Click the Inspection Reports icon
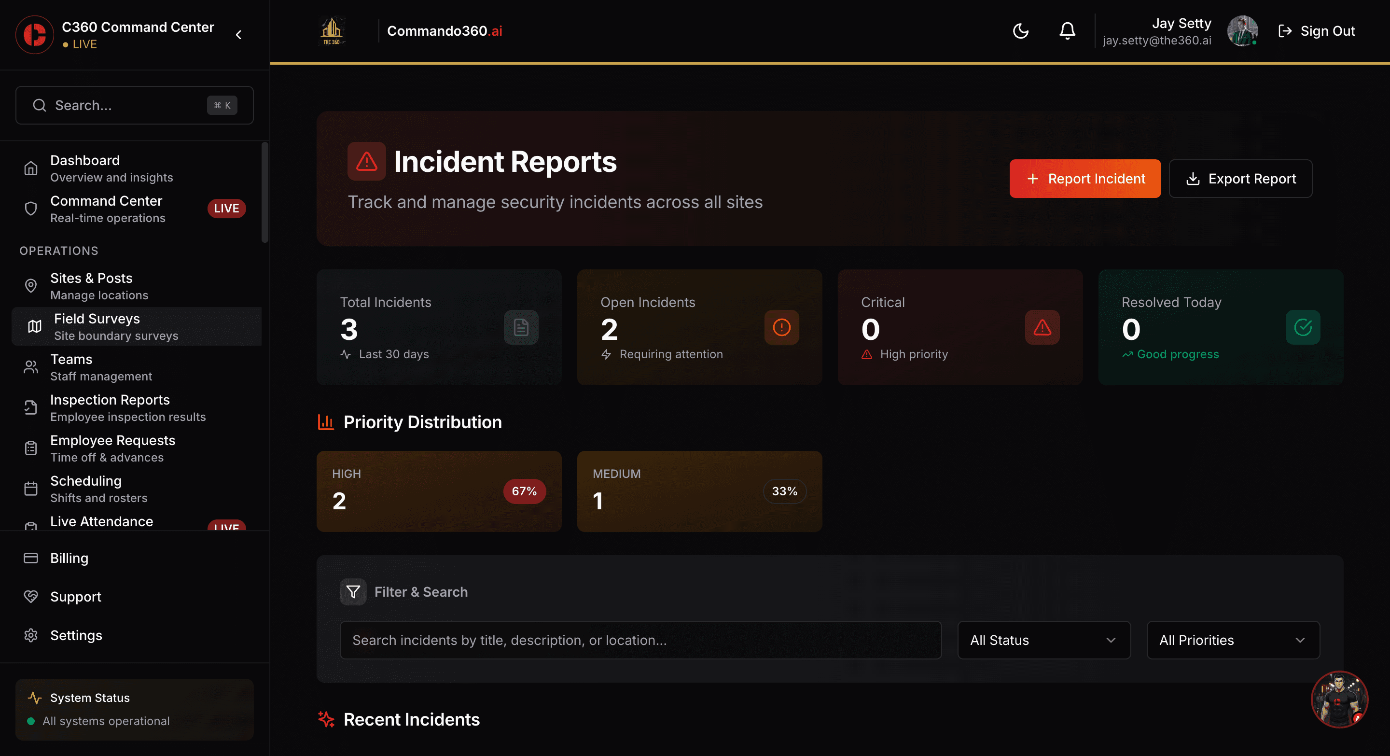Image resolution: width=1390 pixels, height=756 pixels. (30, 407)
